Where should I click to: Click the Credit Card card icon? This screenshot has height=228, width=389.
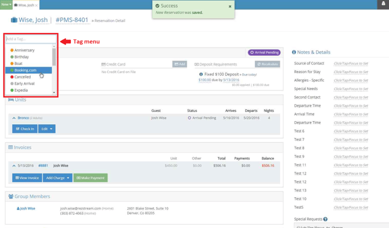tap(103, 64)
